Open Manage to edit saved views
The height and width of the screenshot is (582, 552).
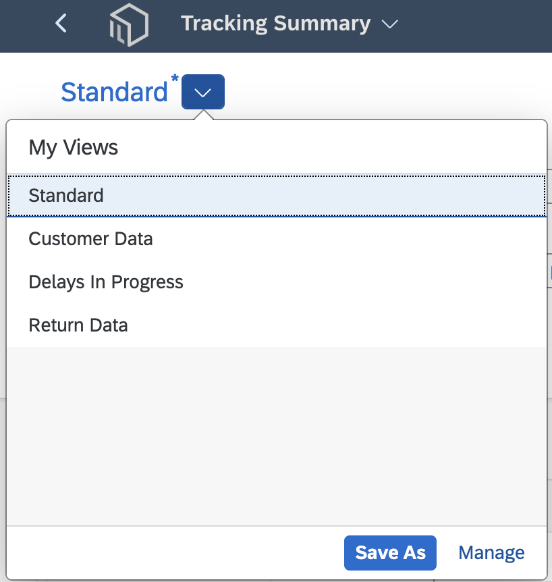click(491, 552)
